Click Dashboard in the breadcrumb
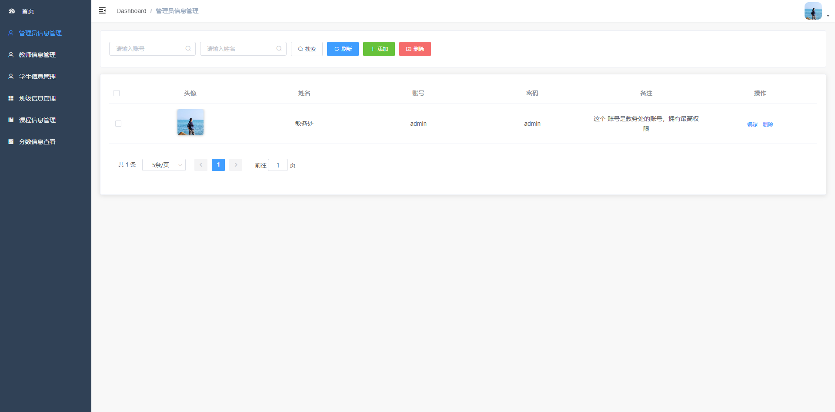This screenshot has height=412, width=835. [x=131, y=11]
